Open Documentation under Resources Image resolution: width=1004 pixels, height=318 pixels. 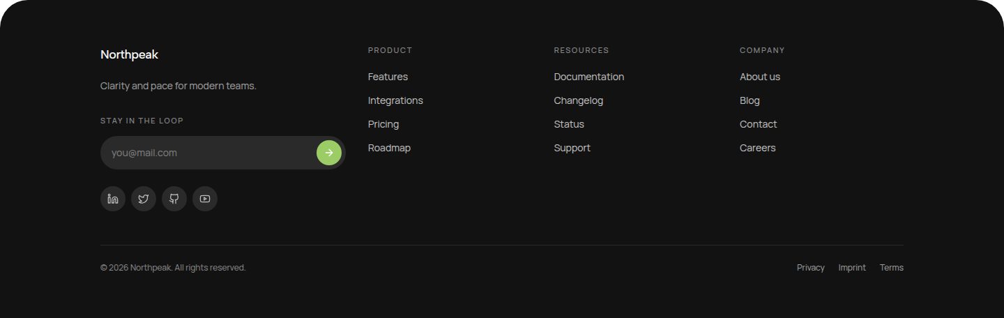[x=589, y=77]
